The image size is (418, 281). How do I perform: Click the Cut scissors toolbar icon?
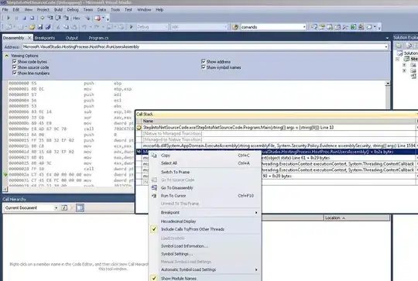tap(58, 27)
